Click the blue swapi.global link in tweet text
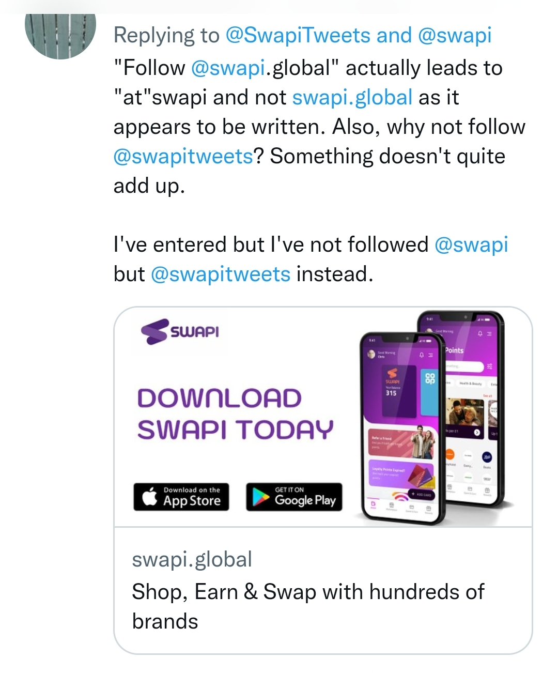The height and width of the screenshot is (673, 558). [352, 97]
